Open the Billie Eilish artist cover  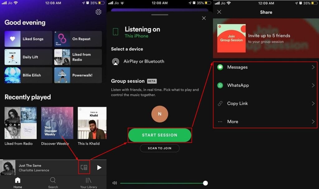click(12, 75)
